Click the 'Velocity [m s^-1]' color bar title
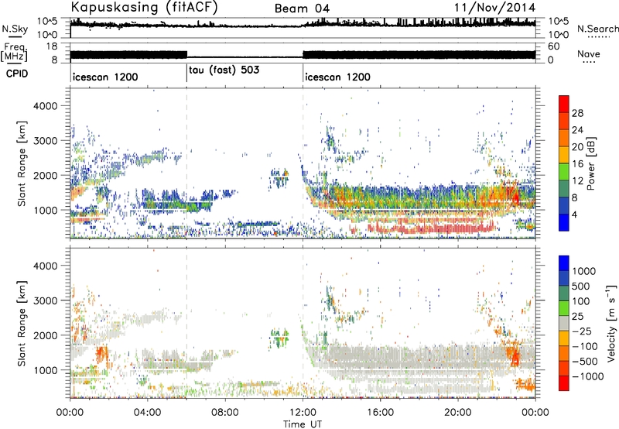The height and width of the screenshot is (429, 619). [611, 323]
